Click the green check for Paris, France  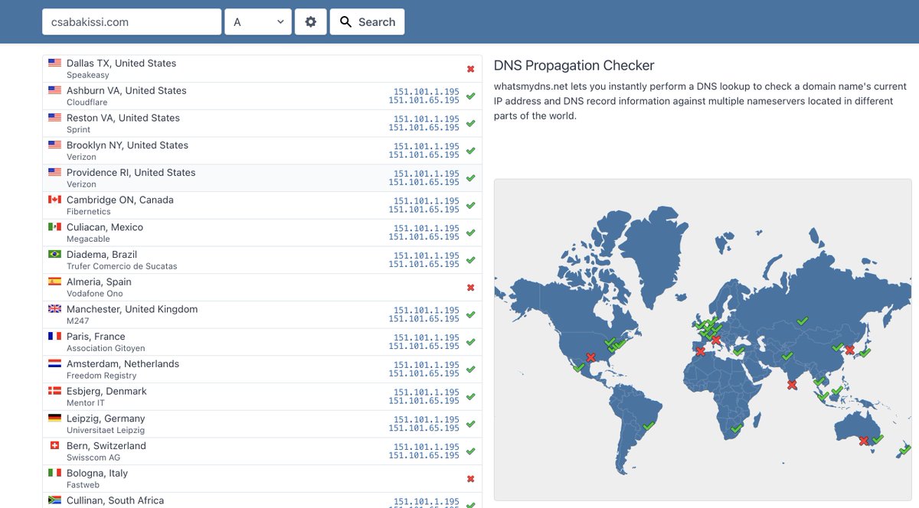470,342
